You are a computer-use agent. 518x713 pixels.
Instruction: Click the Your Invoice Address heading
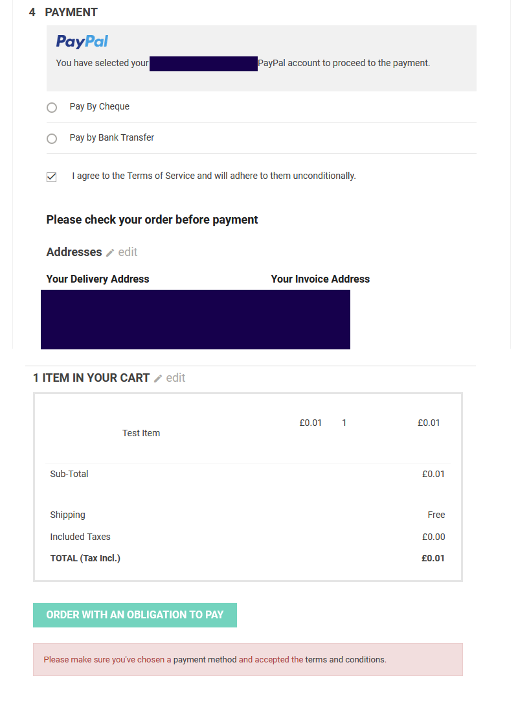pos(321,279)
